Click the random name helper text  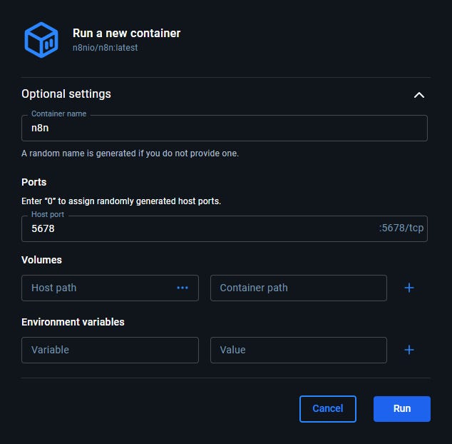tap(130, 153)
